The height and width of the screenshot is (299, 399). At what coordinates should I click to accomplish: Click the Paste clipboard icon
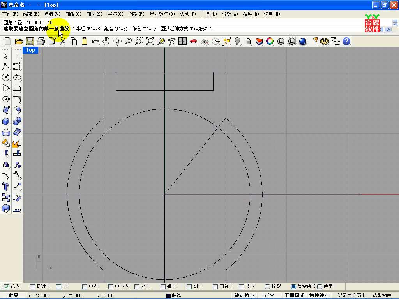(x=85, y=41)
